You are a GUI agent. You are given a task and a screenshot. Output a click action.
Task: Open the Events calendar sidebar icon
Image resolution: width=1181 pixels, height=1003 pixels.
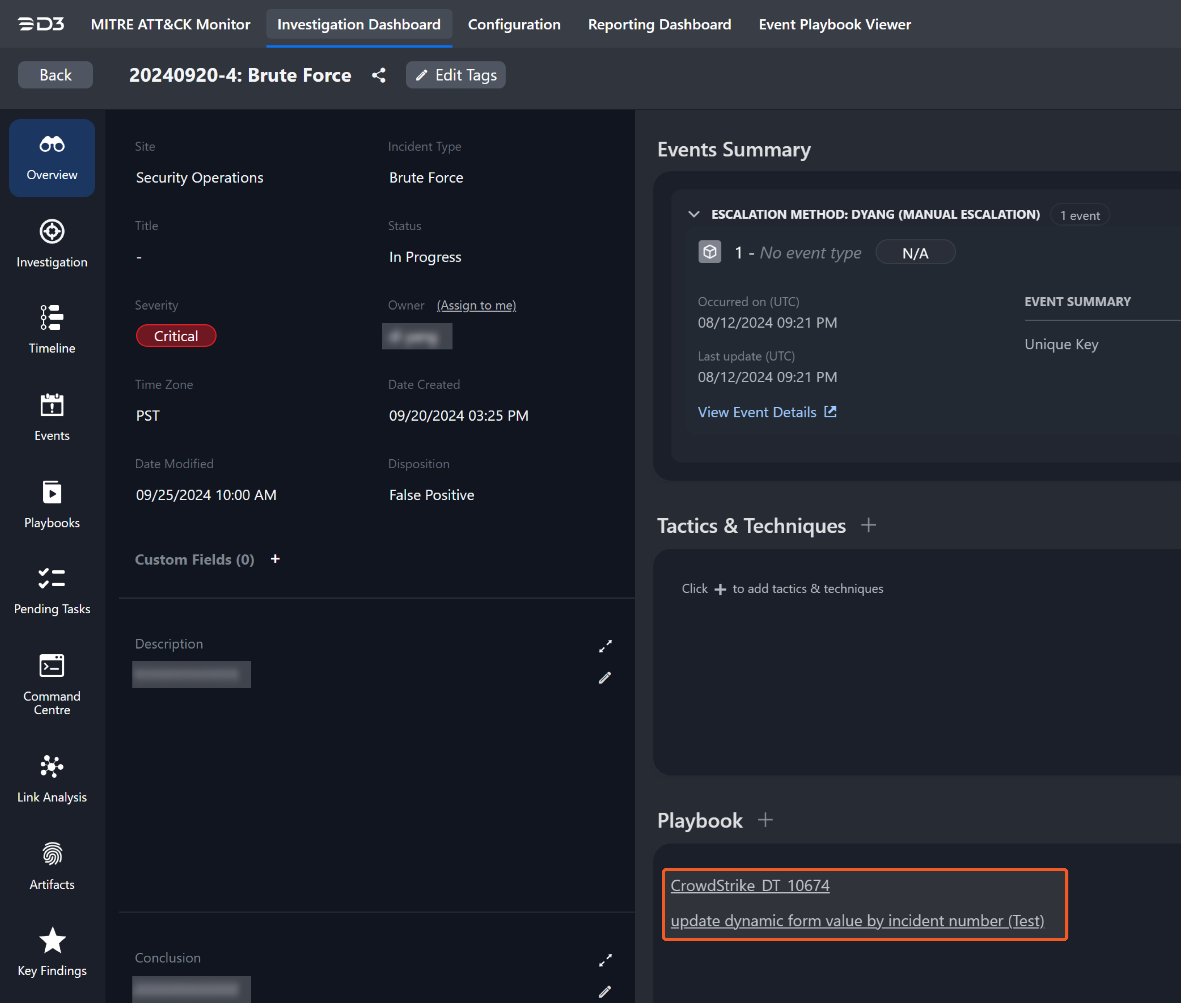click(x=52, y=406)
